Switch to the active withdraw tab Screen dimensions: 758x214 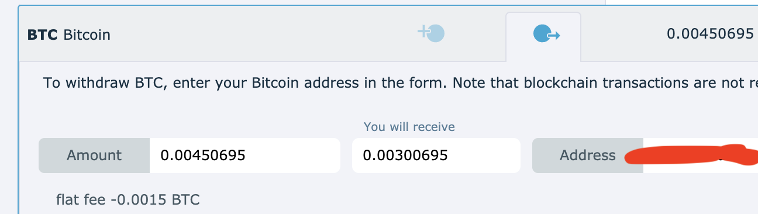point(543,36)
